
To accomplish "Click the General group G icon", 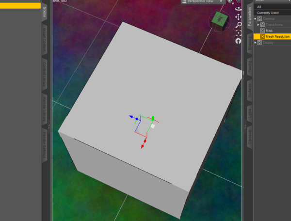I will (259, 19).
